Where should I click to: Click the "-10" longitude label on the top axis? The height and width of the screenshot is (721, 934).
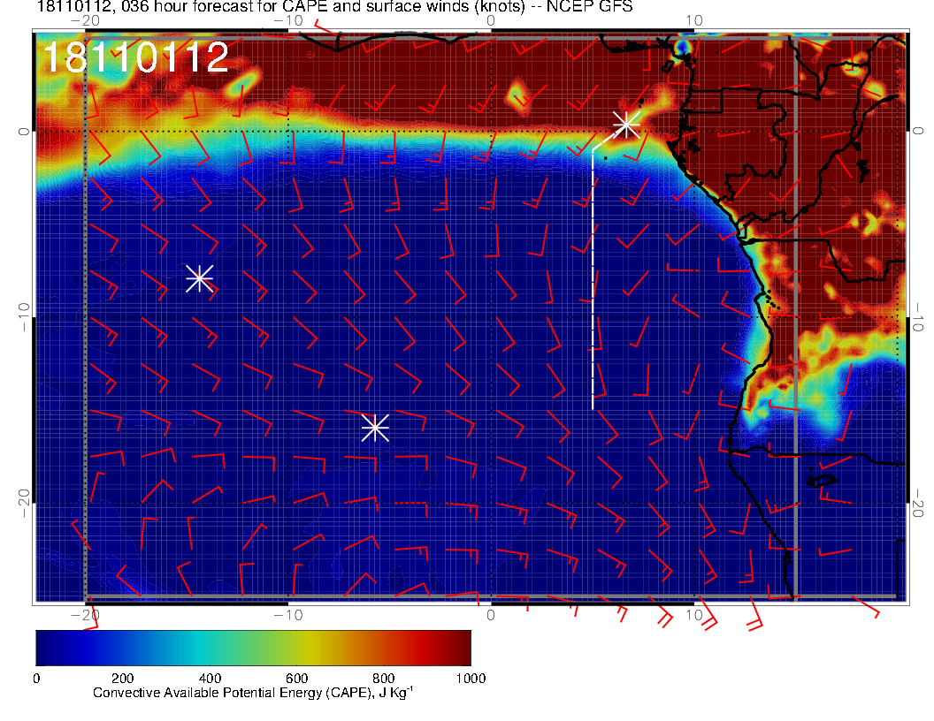[x=288, y=20]
